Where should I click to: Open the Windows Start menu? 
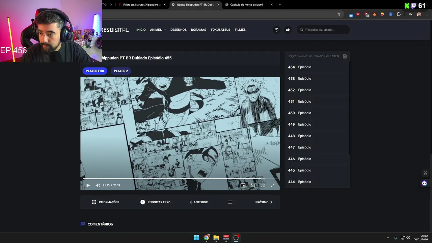196,238
